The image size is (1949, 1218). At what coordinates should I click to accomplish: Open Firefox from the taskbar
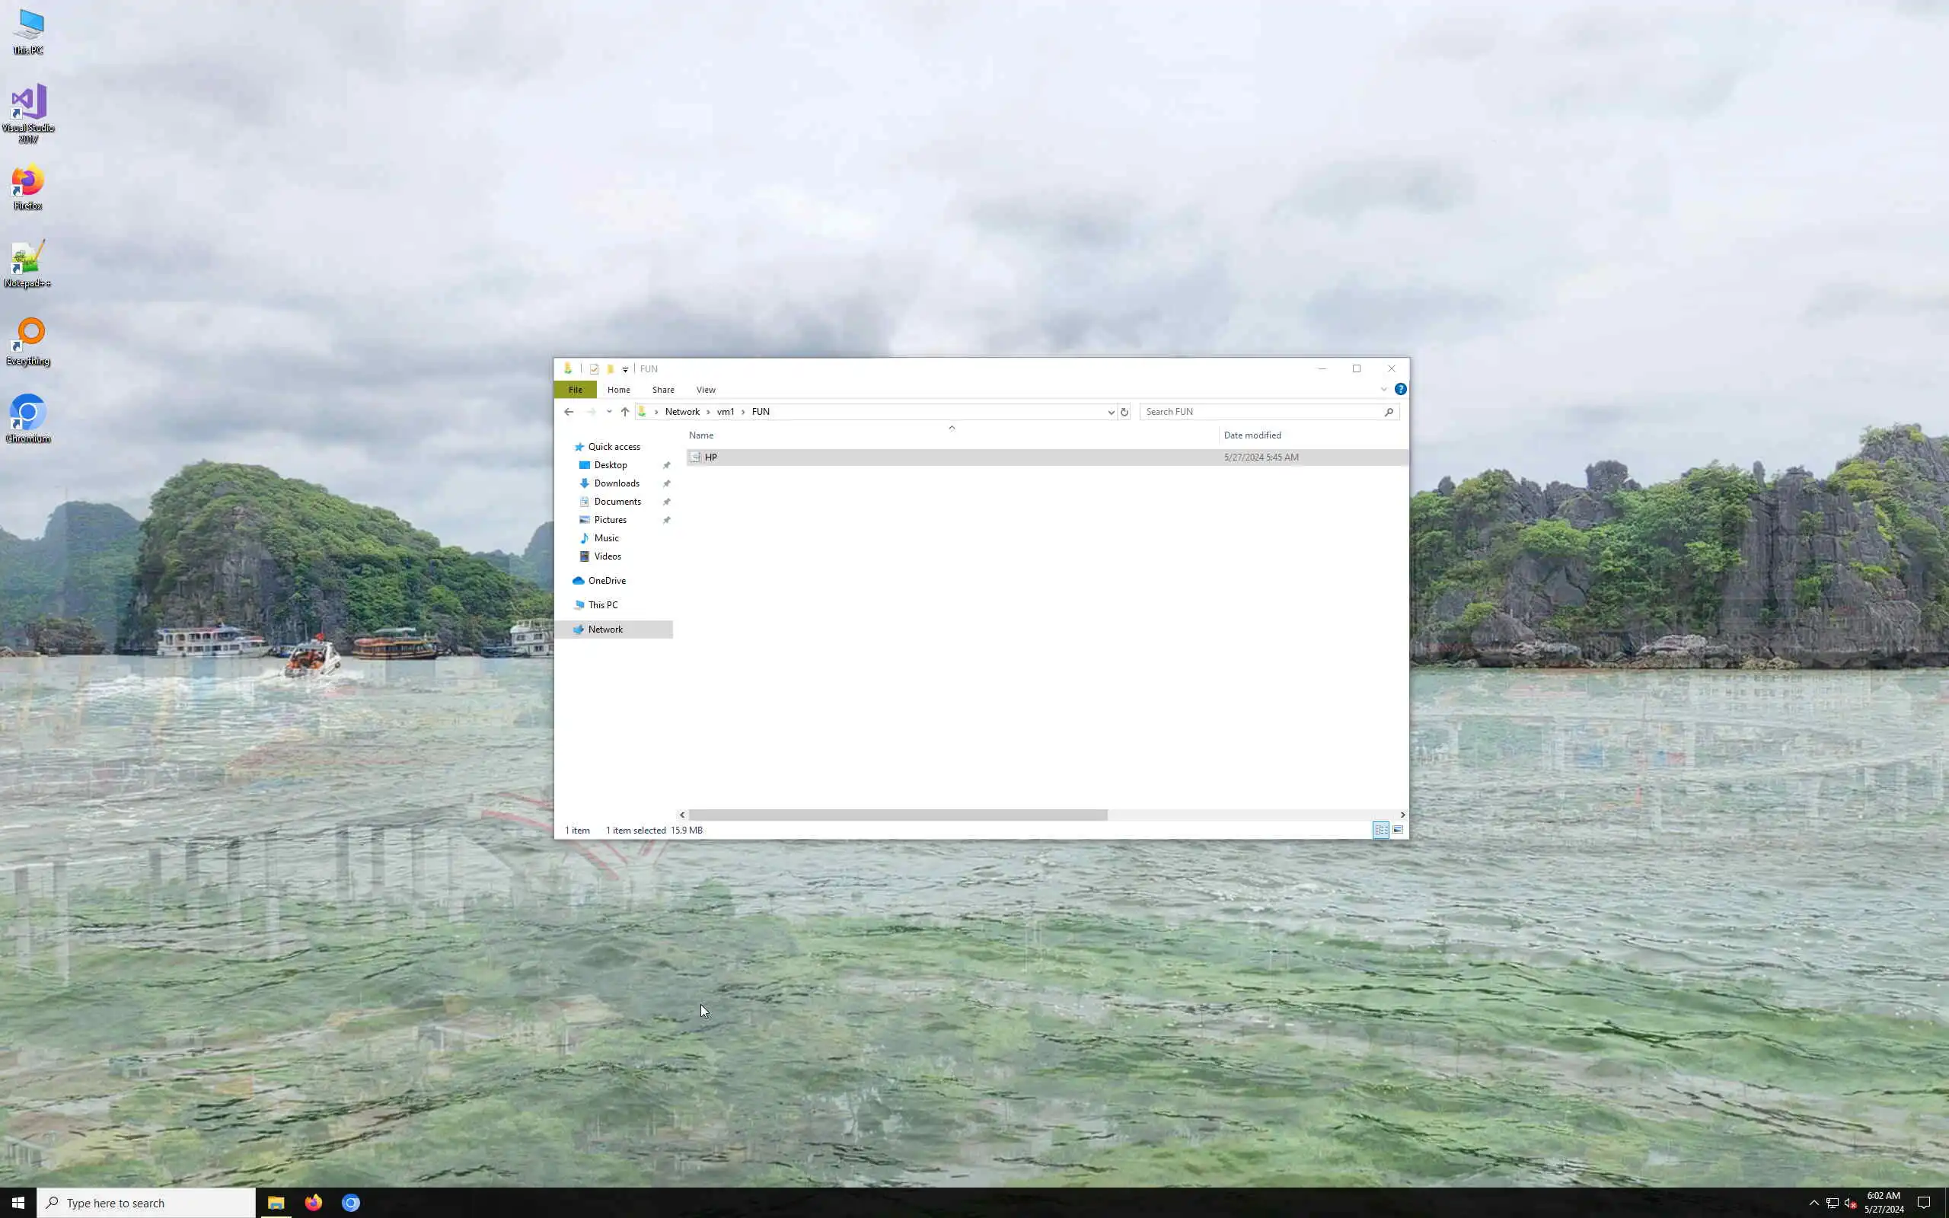(314, 1202)
